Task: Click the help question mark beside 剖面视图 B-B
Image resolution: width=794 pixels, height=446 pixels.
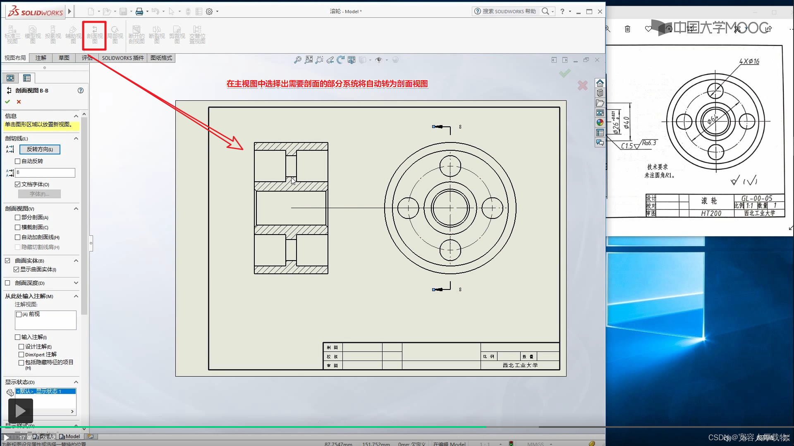Action: (81, 90)
